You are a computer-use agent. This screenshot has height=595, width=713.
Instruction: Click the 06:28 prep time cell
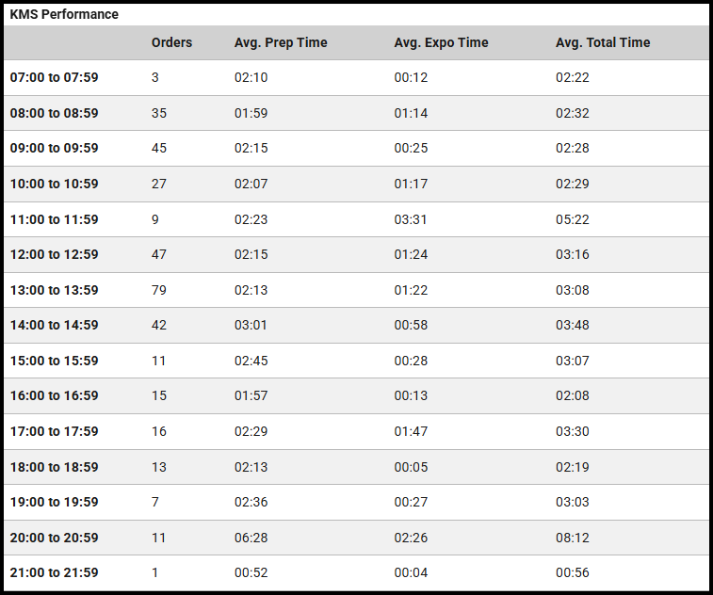(251, 538)
